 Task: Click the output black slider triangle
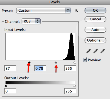tap(6, 86)
